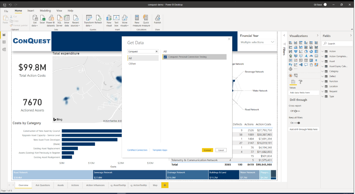This screenshot has width=355, height=194.
Task: Switch to the Modeling ribbon tab
Action: [45, 11]
